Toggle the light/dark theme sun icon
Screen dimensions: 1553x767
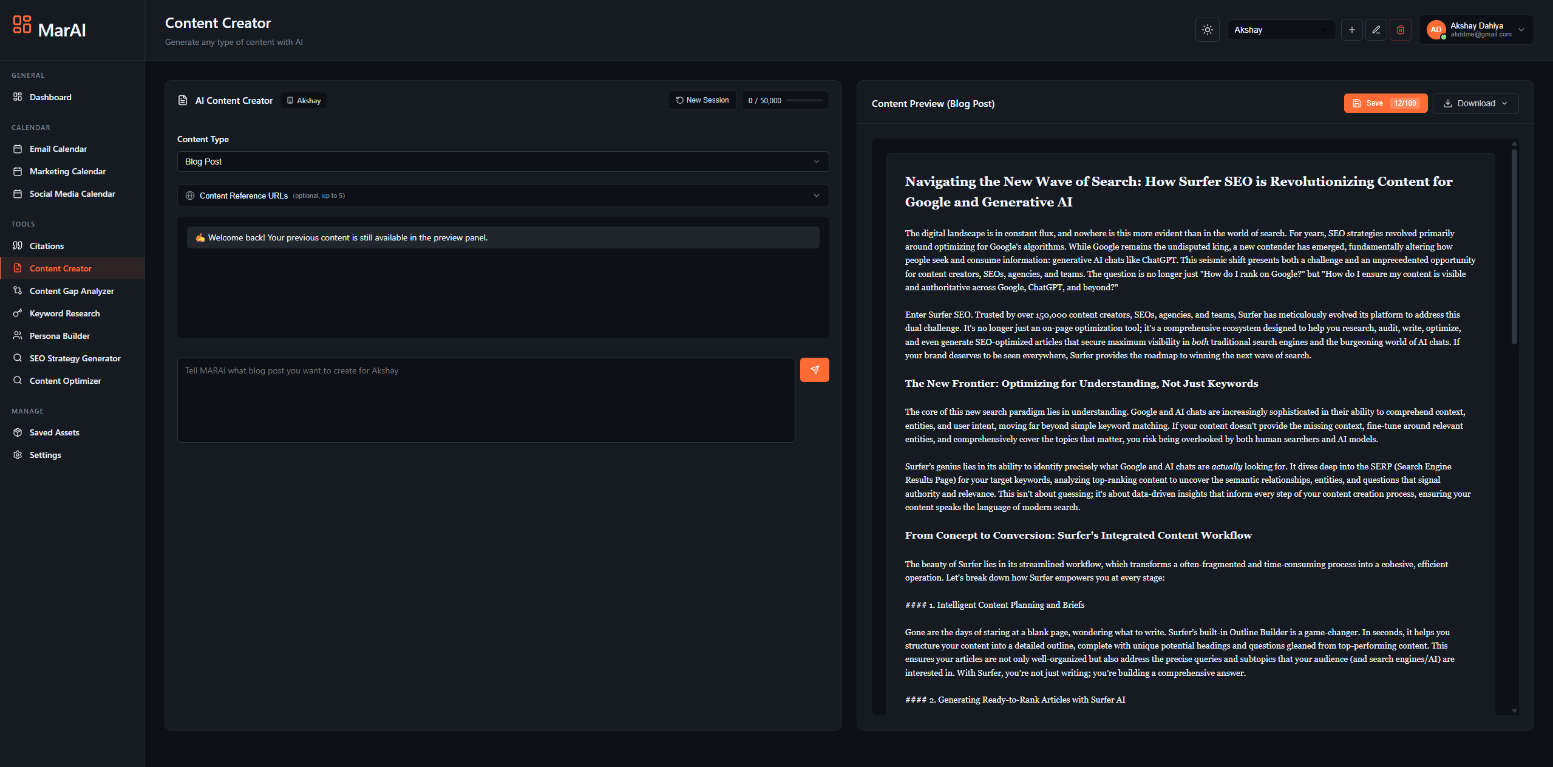tap(1207, 30)
